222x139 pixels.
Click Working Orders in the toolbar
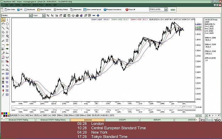point(61,10)
